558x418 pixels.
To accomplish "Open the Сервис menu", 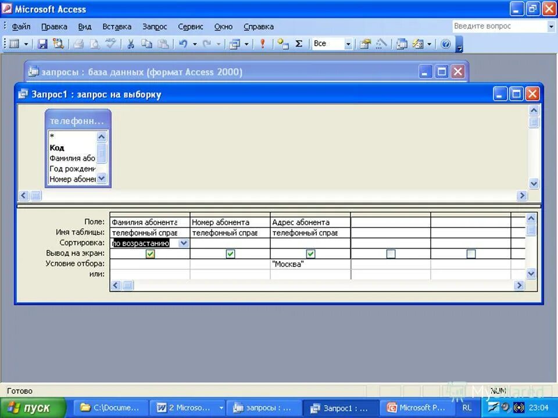I will [191, 27].
